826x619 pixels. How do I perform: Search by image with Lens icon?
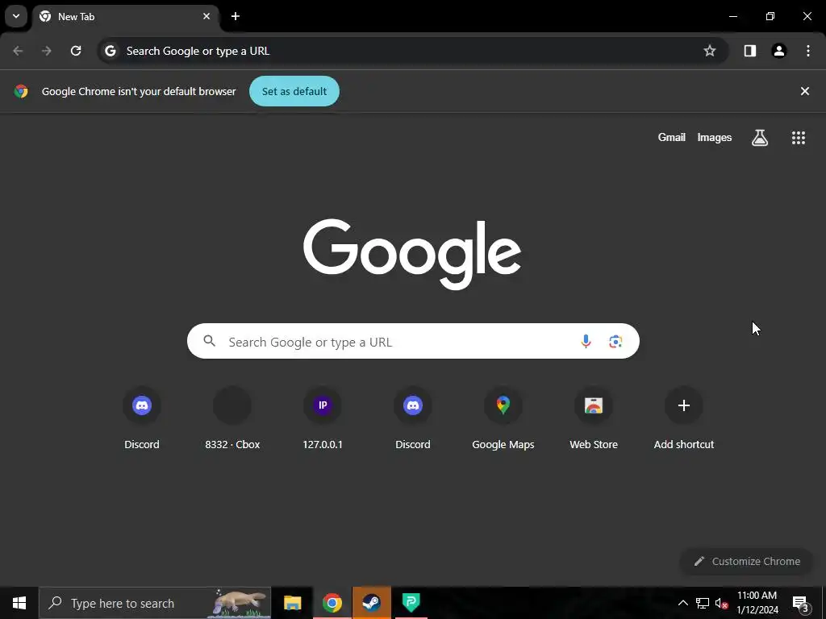[615, 341]
